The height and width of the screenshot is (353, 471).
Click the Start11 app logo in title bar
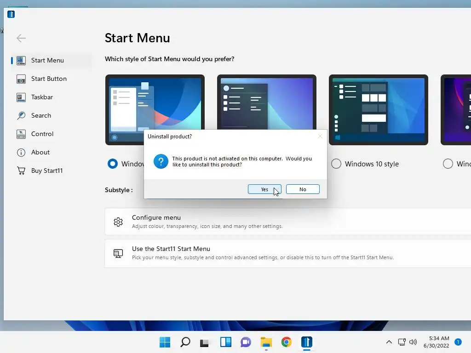[11, 14]
